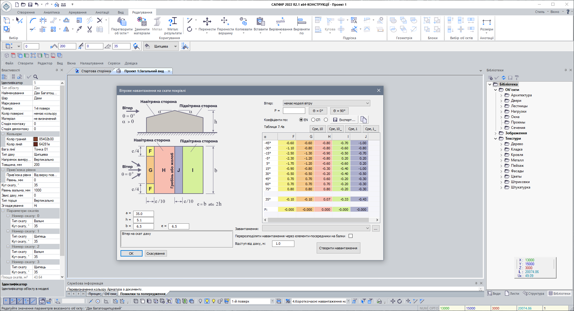Switch to the Армування ribbon tab

(77, 12)
